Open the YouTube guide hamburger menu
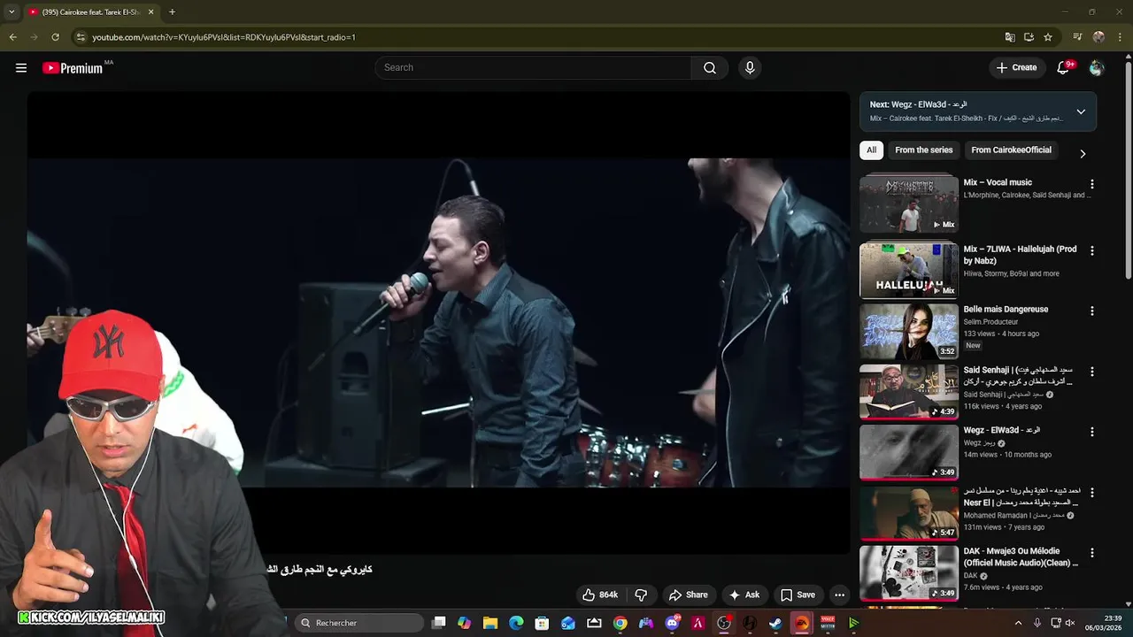Image resolution: width=1133 pixels, height=637 pixels. coord(21,68)
